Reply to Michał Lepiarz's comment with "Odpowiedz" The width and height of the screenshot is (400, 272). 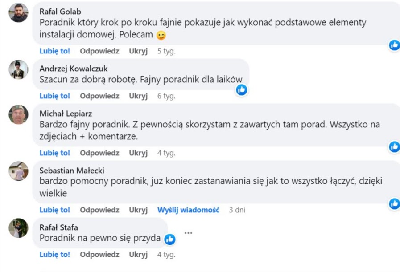[99, 153]
